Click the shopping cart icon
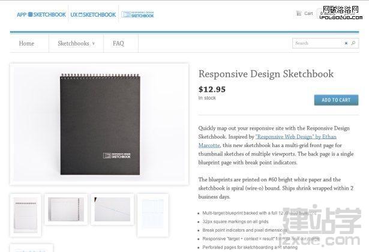369x252 pixels. point(299,13)
